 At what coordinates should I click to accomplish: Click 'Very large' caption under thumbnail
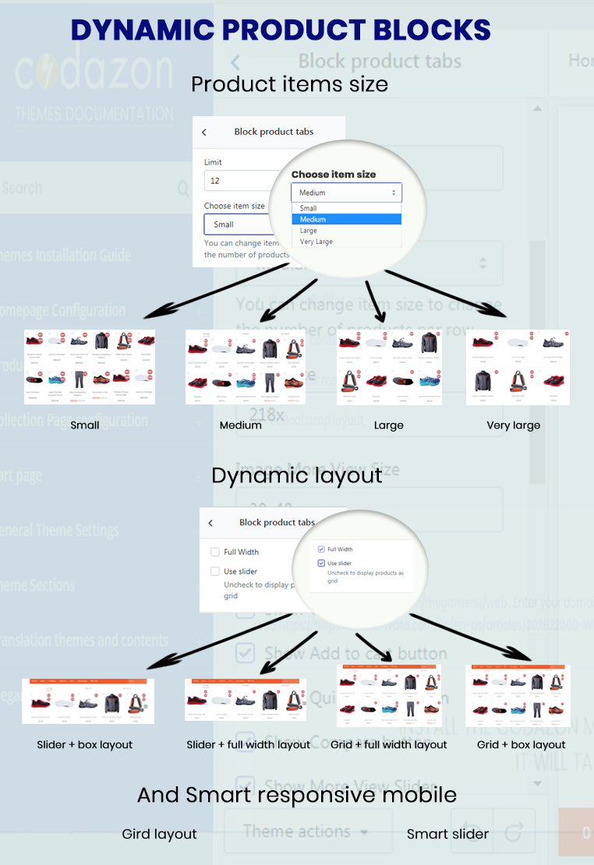[514, 425]
